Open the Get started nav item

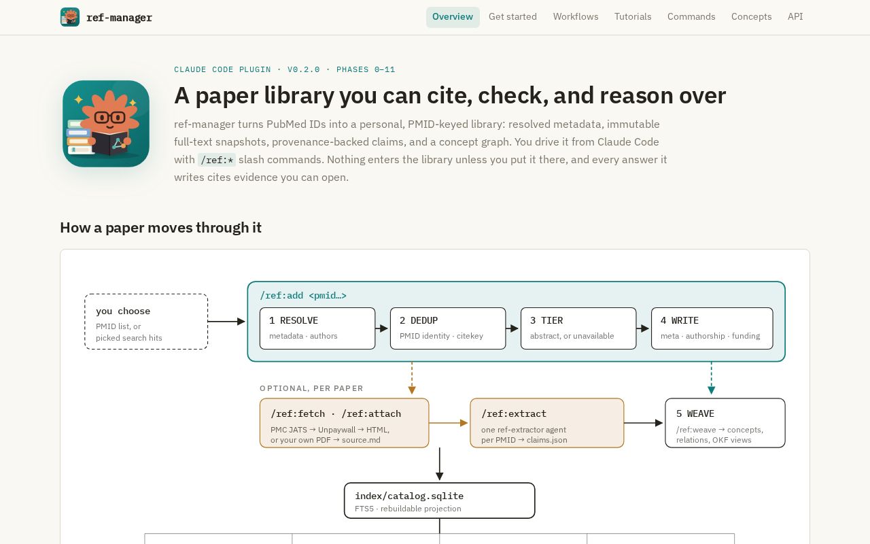pos(512,17)
